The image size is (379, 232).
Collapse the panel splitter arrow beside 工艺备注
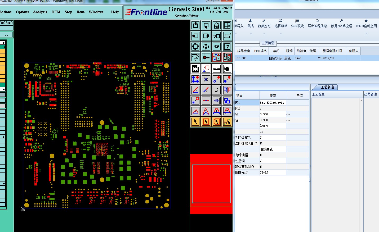(x=310, y=166)
